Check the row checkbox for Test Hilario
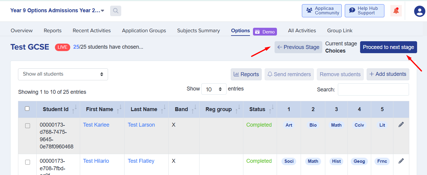Image resolution: width=427 pixels, height=175 pixels. 28,162
